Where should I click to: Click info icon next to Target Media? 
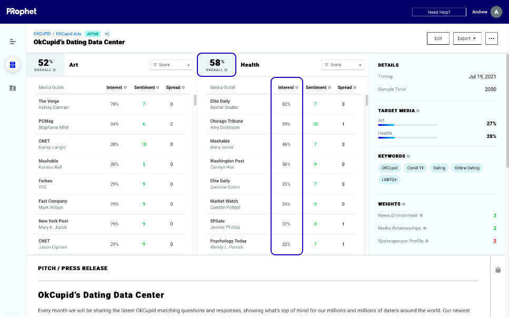pyautogui.click(x=418, y=111)
